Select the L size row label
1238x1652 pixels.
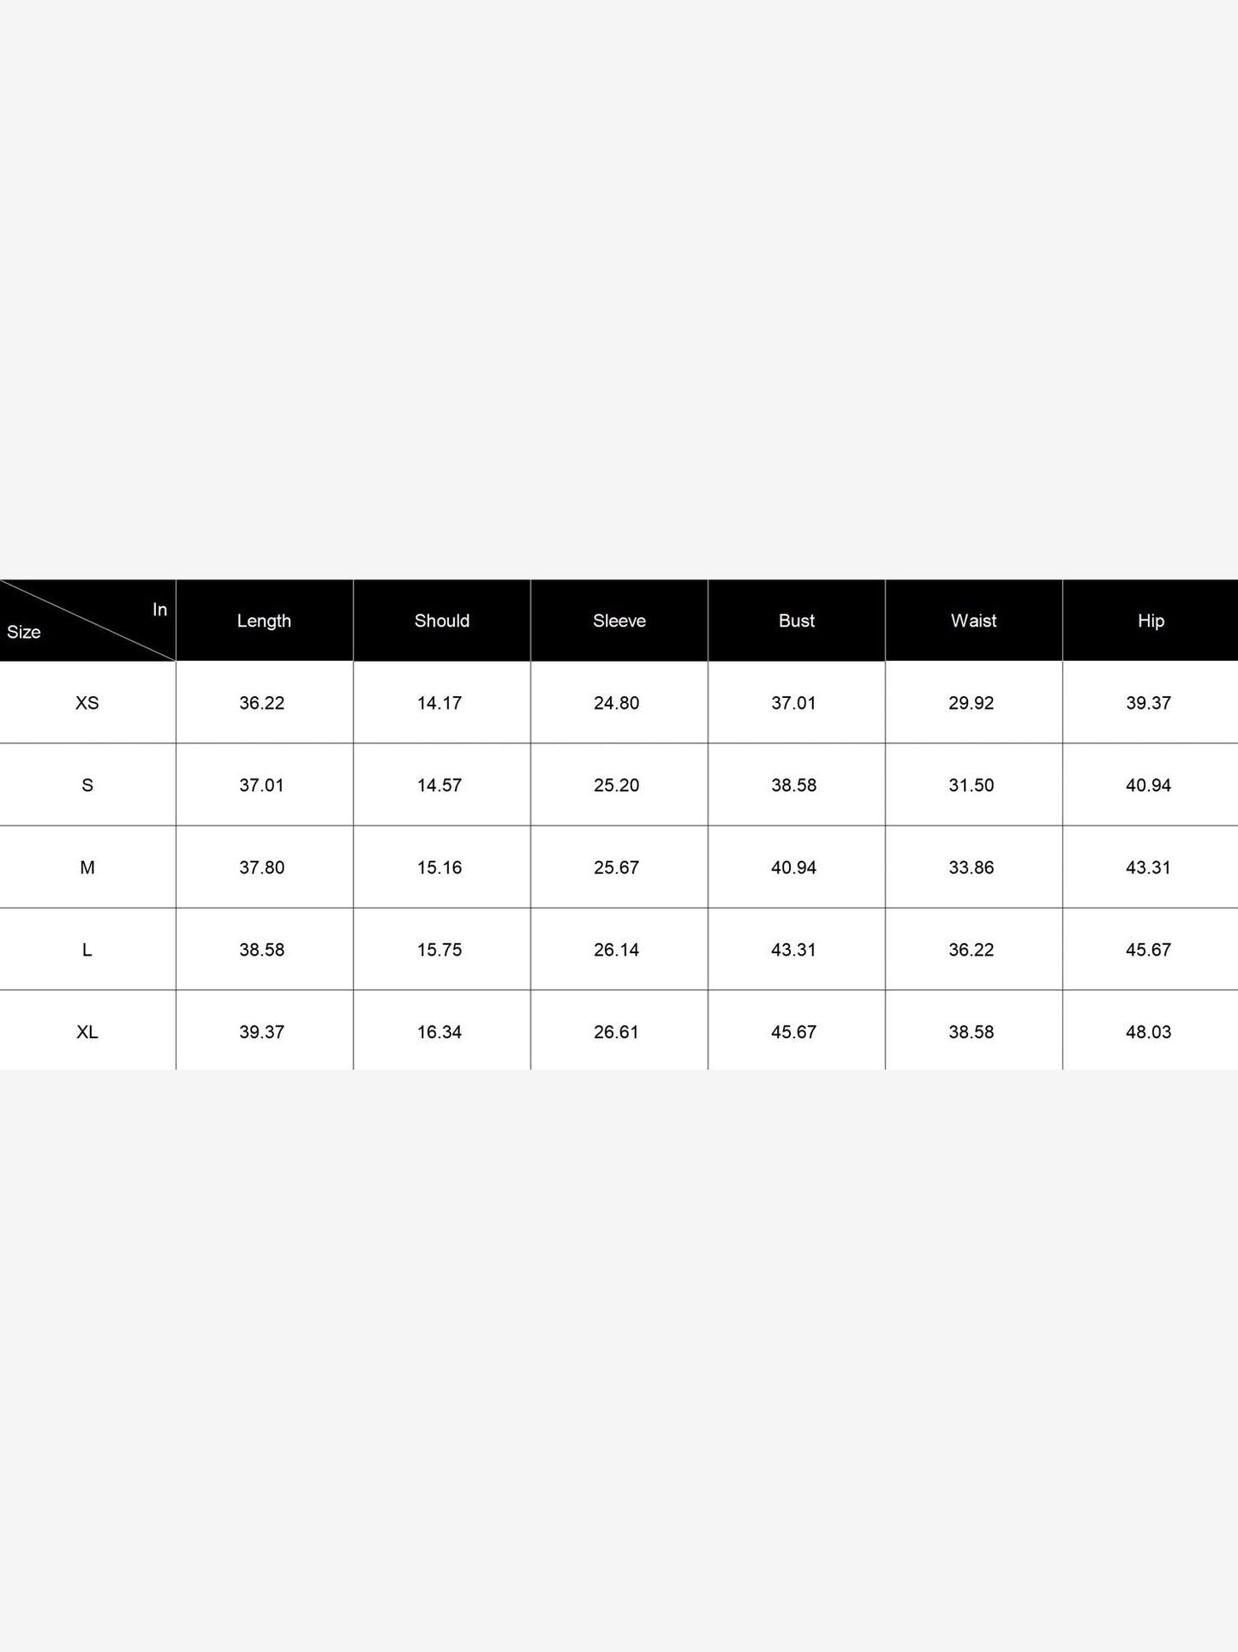tap(87, 950)
